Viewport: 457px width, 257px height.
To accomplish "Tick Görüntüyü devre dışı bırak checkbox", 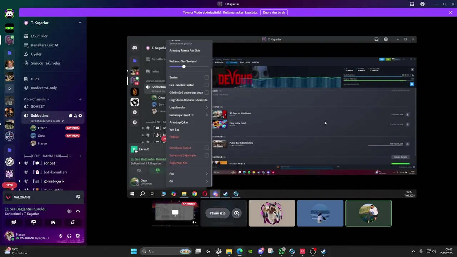I will point(207,92).
